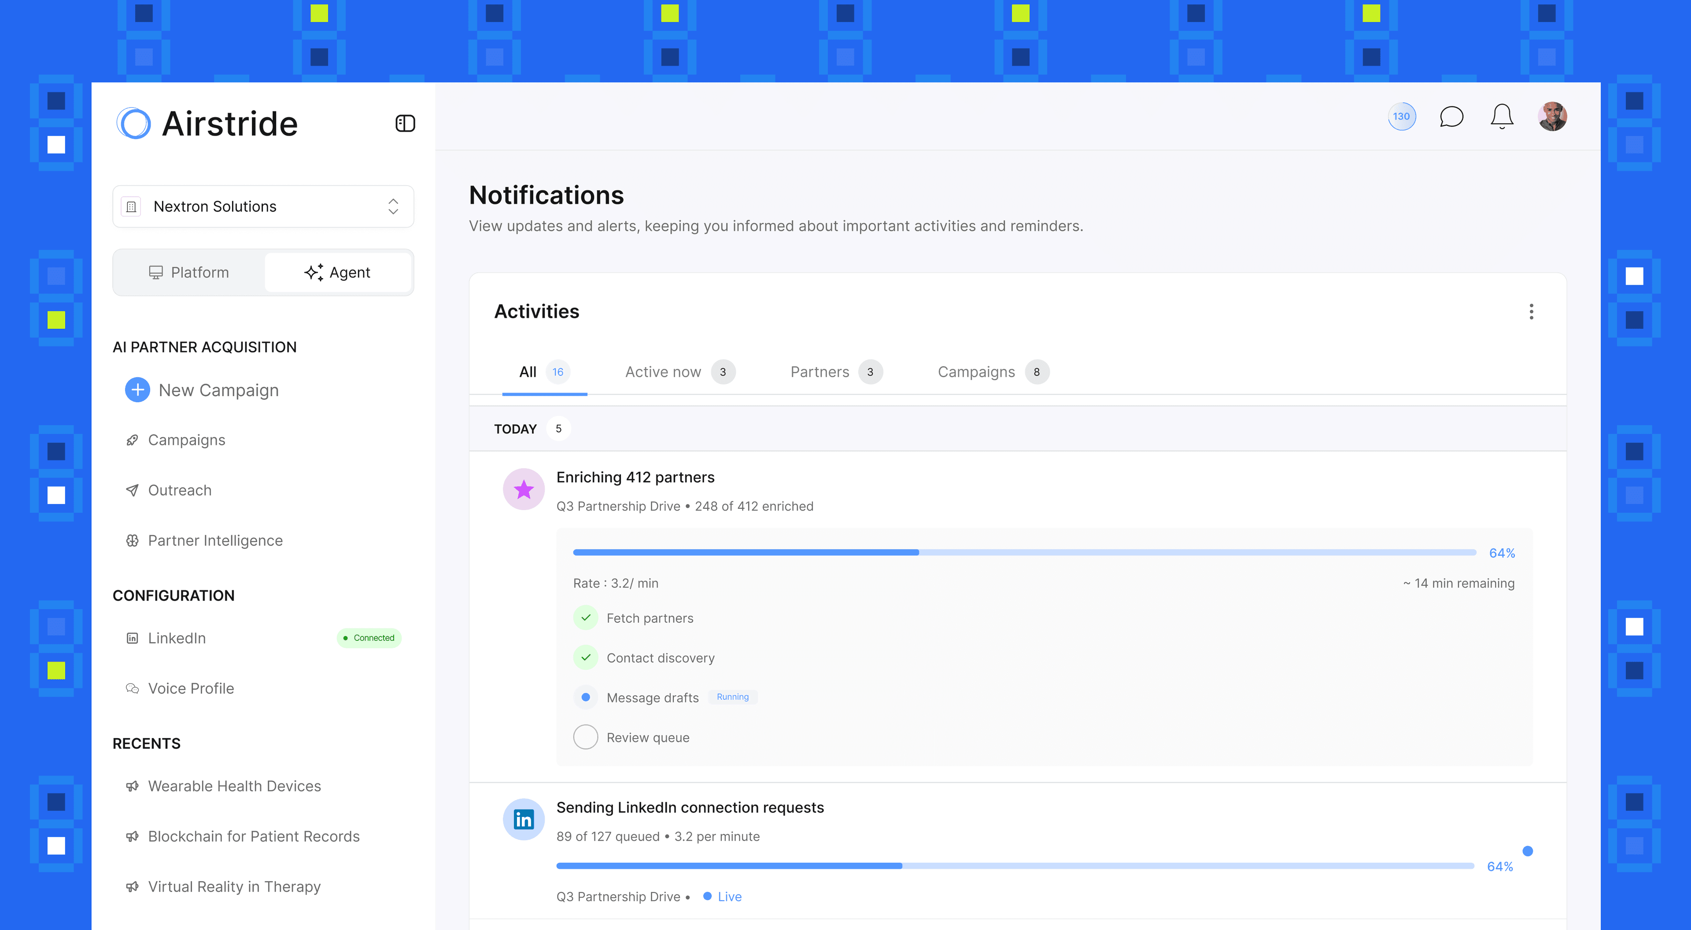Click the chat bubbles Voice Profile icon
The image size is (1691, 930).
(132, 688)
